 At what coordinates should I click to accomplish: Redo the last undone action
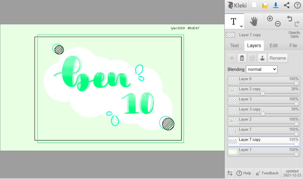(297, 24)
